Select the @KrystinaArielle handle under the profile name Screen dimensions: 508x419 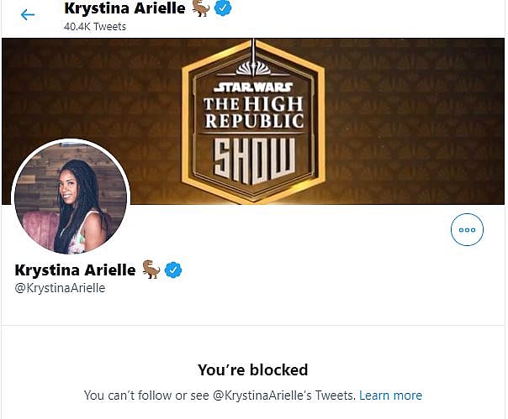click(60, 288)
